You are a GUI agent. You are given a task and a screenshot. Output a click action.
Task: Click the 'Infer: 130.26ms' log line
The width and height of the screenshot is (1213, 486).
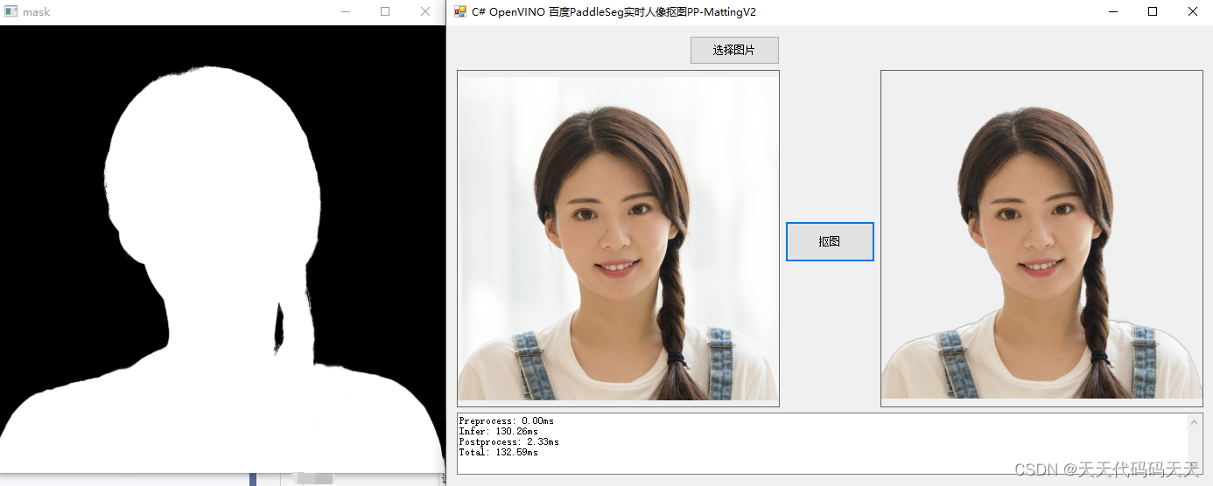(499, 432)
